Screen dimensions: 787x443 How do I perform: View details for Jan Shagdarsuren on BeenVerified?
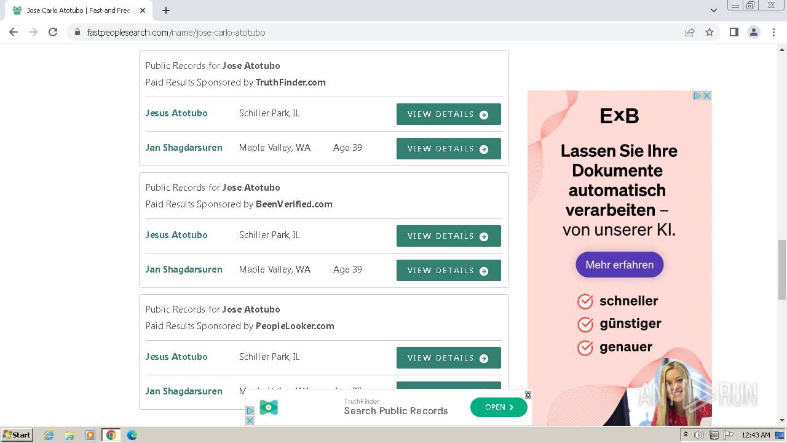[x=449, y=271]
